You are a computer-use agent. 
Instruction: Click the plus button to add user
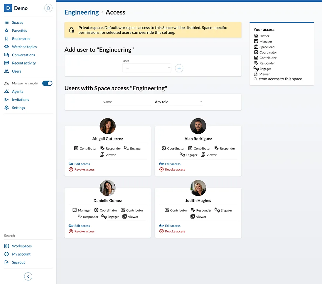(179, 68)
